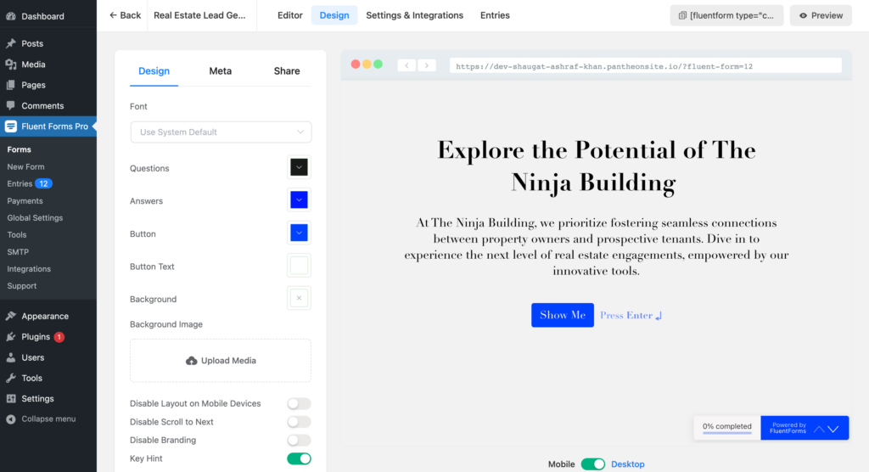
Task: Click the Media library icon
Action: point(10,65)
